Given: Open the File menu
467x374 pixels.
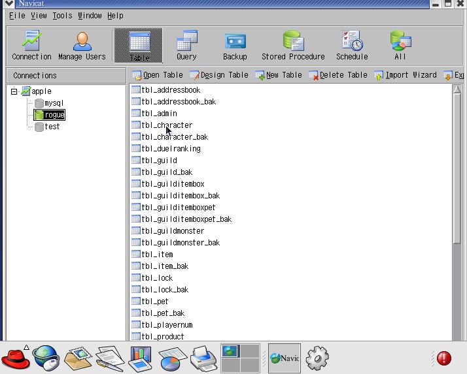Looking at the screenshot, I should coord(17,16).
